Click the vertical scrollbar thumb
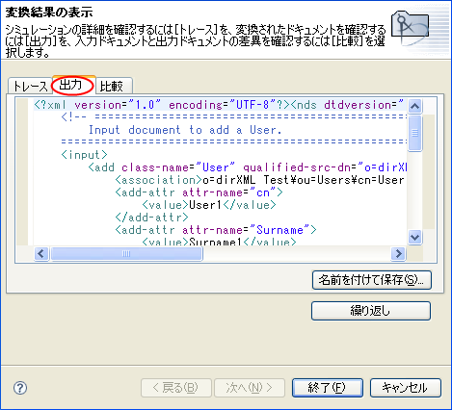 tap(414, 133)
